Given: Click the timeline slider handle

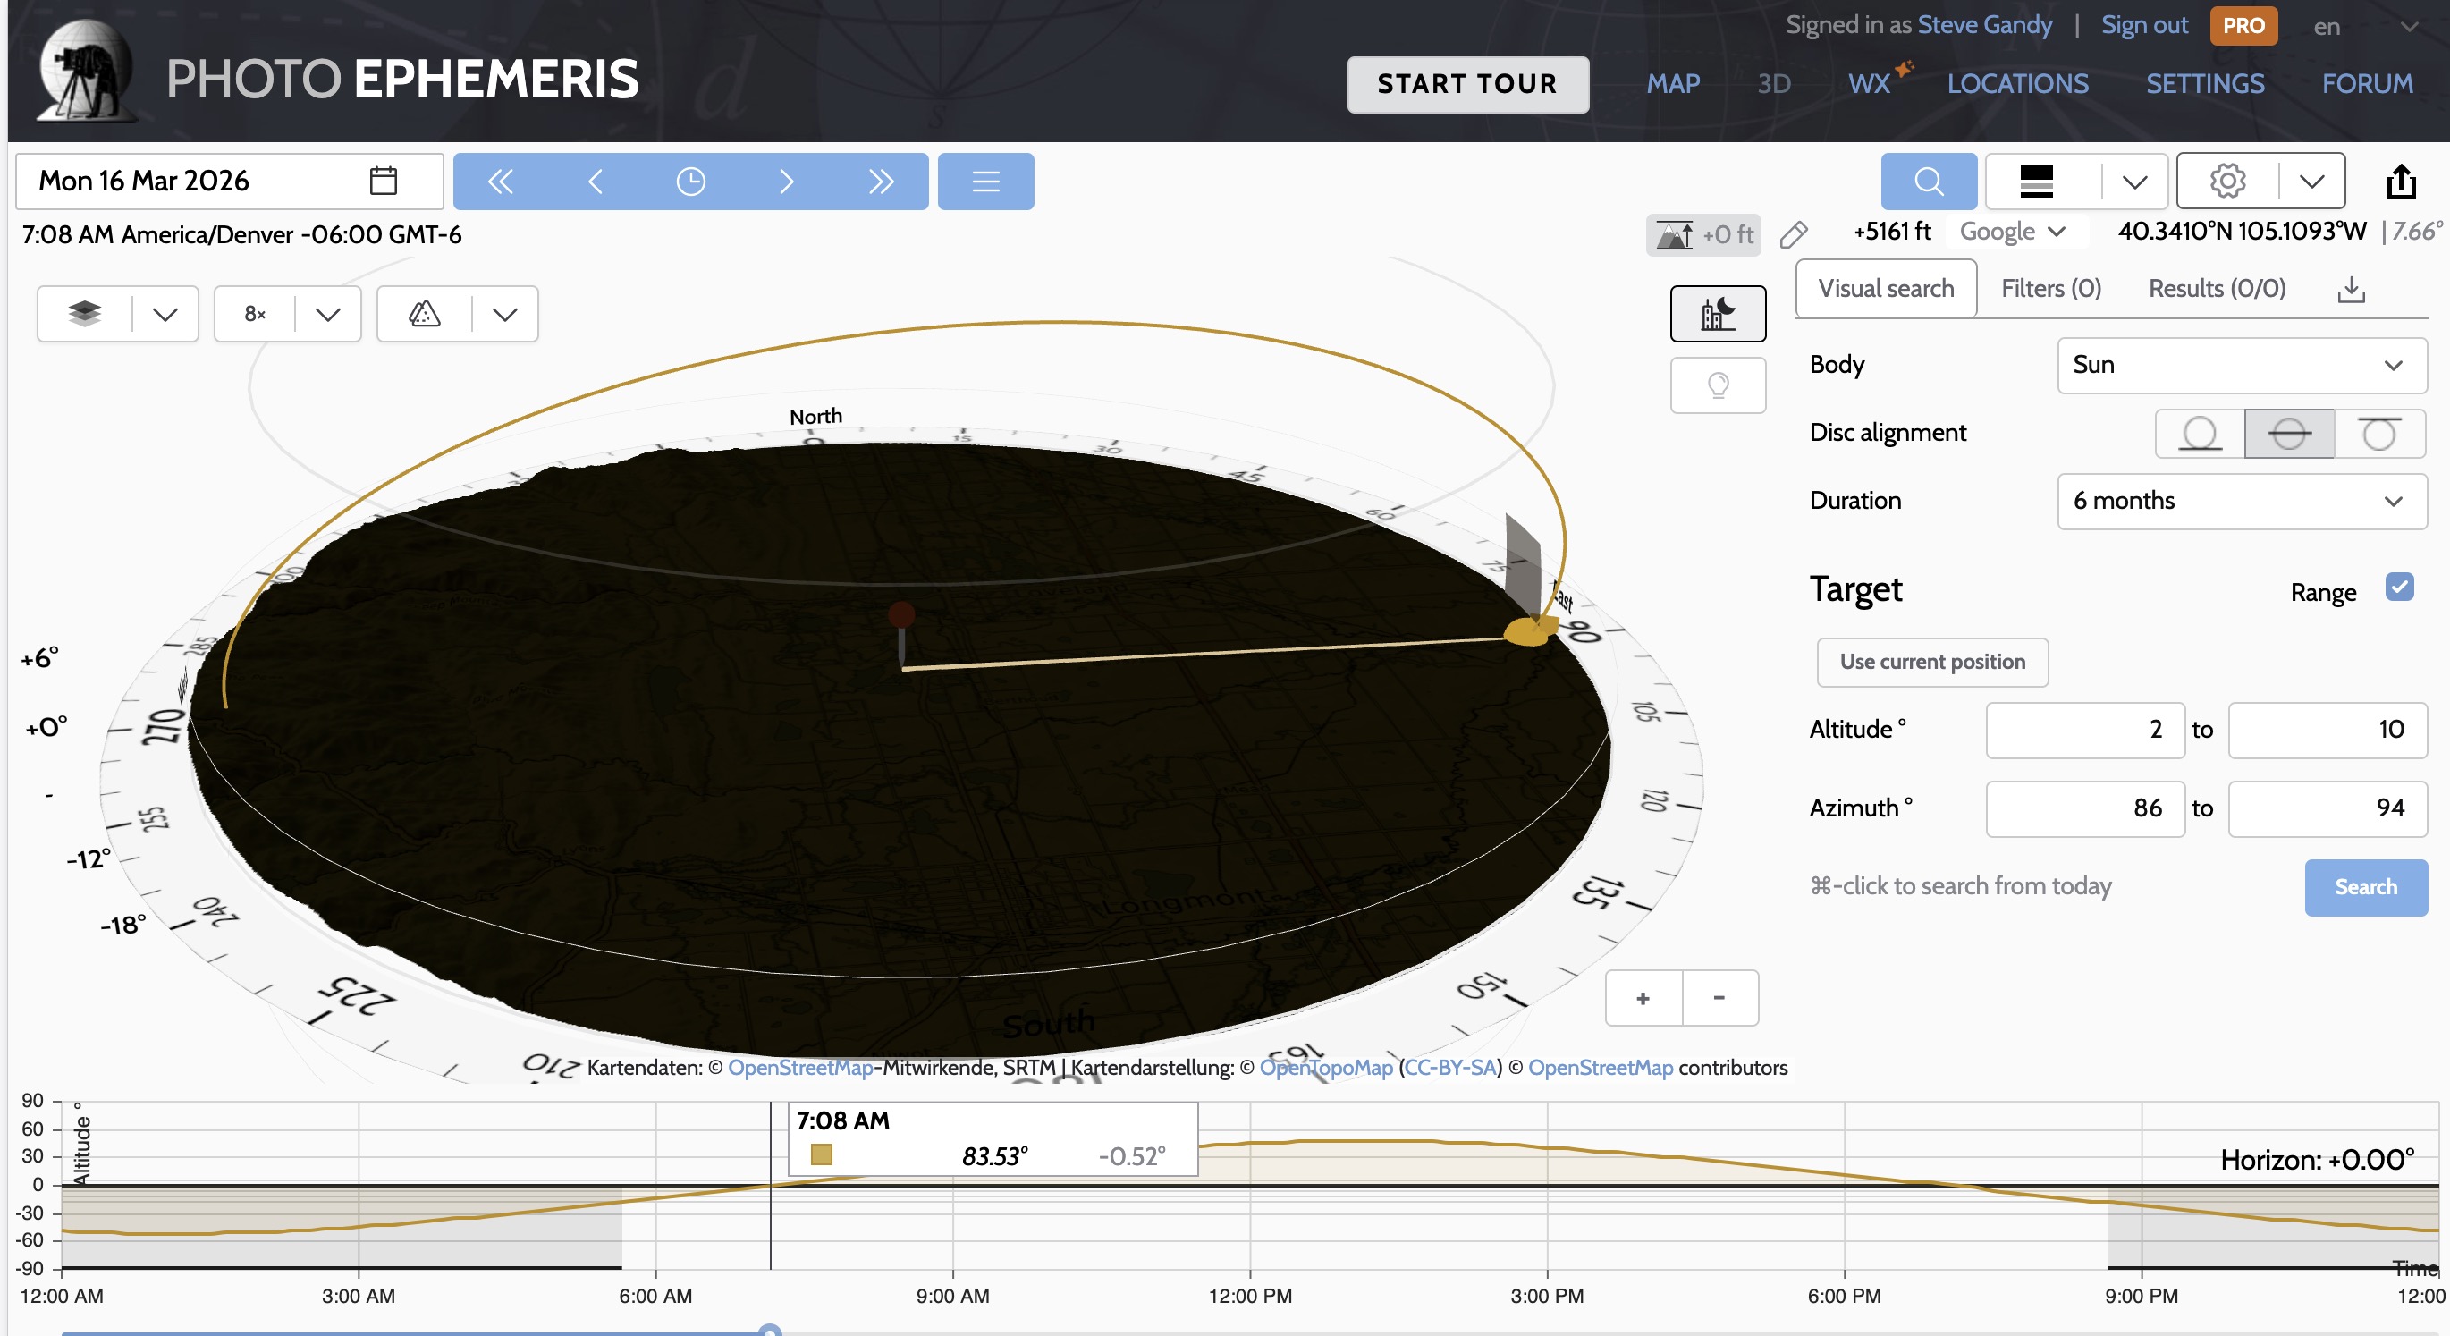Looking at the screenshot, I should [x=770, y=1331].
